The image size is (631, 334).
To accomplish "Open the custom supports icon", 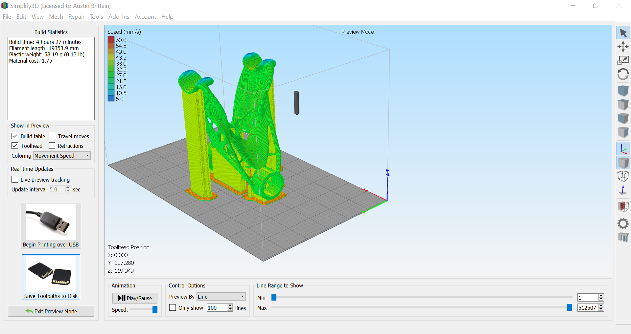I will [x=623, y=237].
